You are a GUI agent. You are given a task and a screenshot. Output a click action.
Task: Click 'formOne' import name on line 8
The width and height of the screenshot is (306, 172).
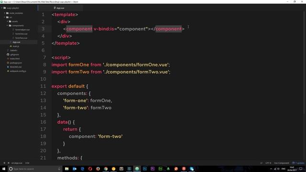78,65
